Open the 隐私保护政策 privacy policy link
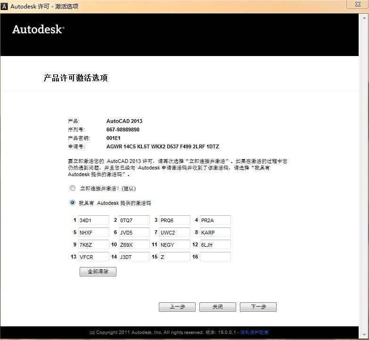 (254, 332)
